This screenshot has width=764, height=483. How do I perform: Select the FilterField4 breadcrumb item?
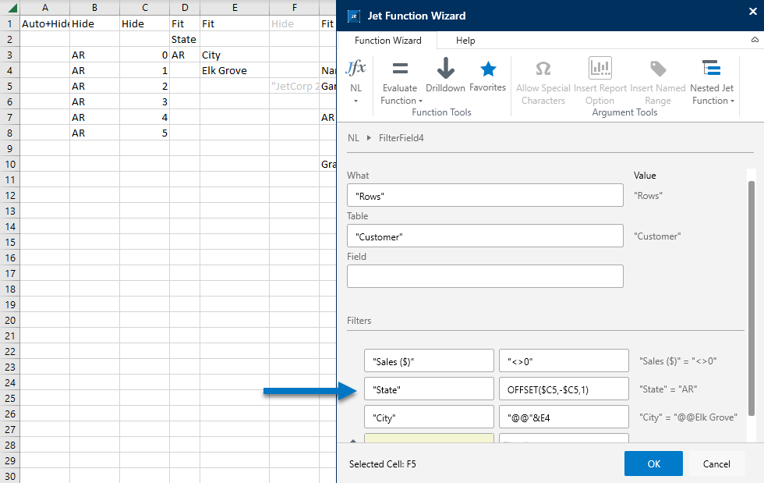click(401, 138)
